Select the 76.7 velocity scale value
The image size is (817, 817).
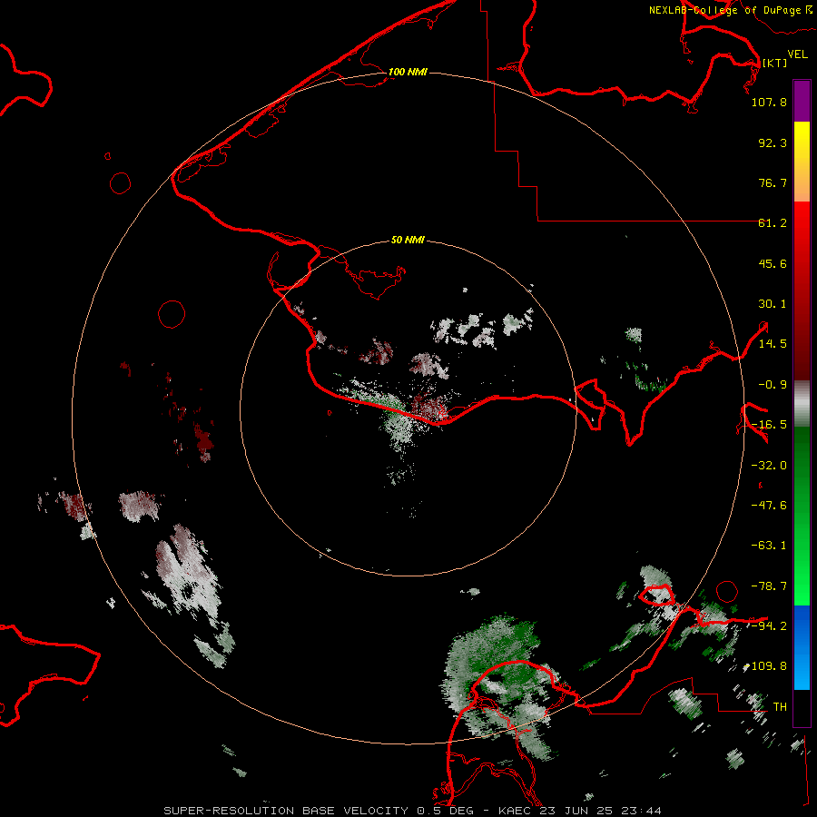tap(773, 182)
